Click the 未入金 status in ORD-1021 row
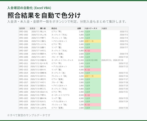Image resolution: width=147 pixels, height=121 pixels. pyautogui.click(x=92, y=95)
